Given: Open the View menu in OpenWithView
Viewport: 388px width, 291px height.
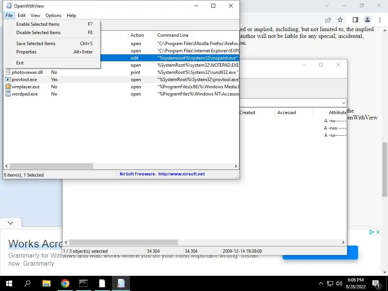Looking at the screenshot, I should pyautogui.click(x=35, y=15).
